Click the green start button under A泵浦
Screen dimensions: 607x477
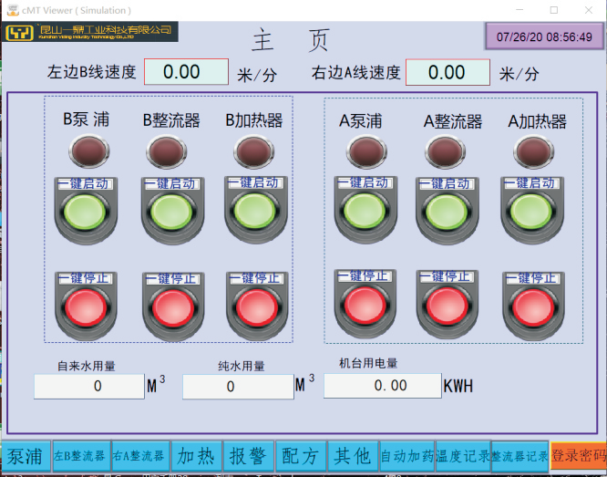coord(365,211)
